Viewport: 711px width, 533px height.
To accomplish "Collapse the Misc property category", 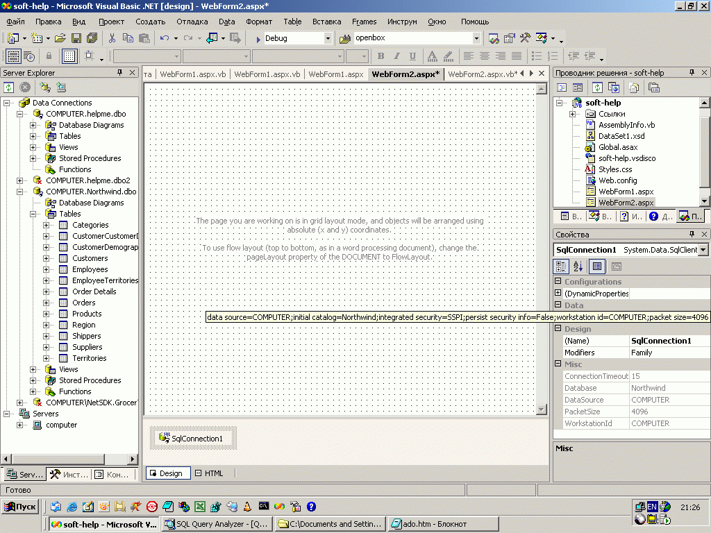I will pyautogui.click(x=558, y=364).
